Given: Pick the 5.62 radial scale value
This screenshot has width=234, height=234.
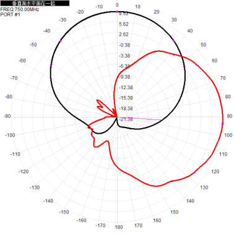Looking at the screenshot, I should pos(124,24).
